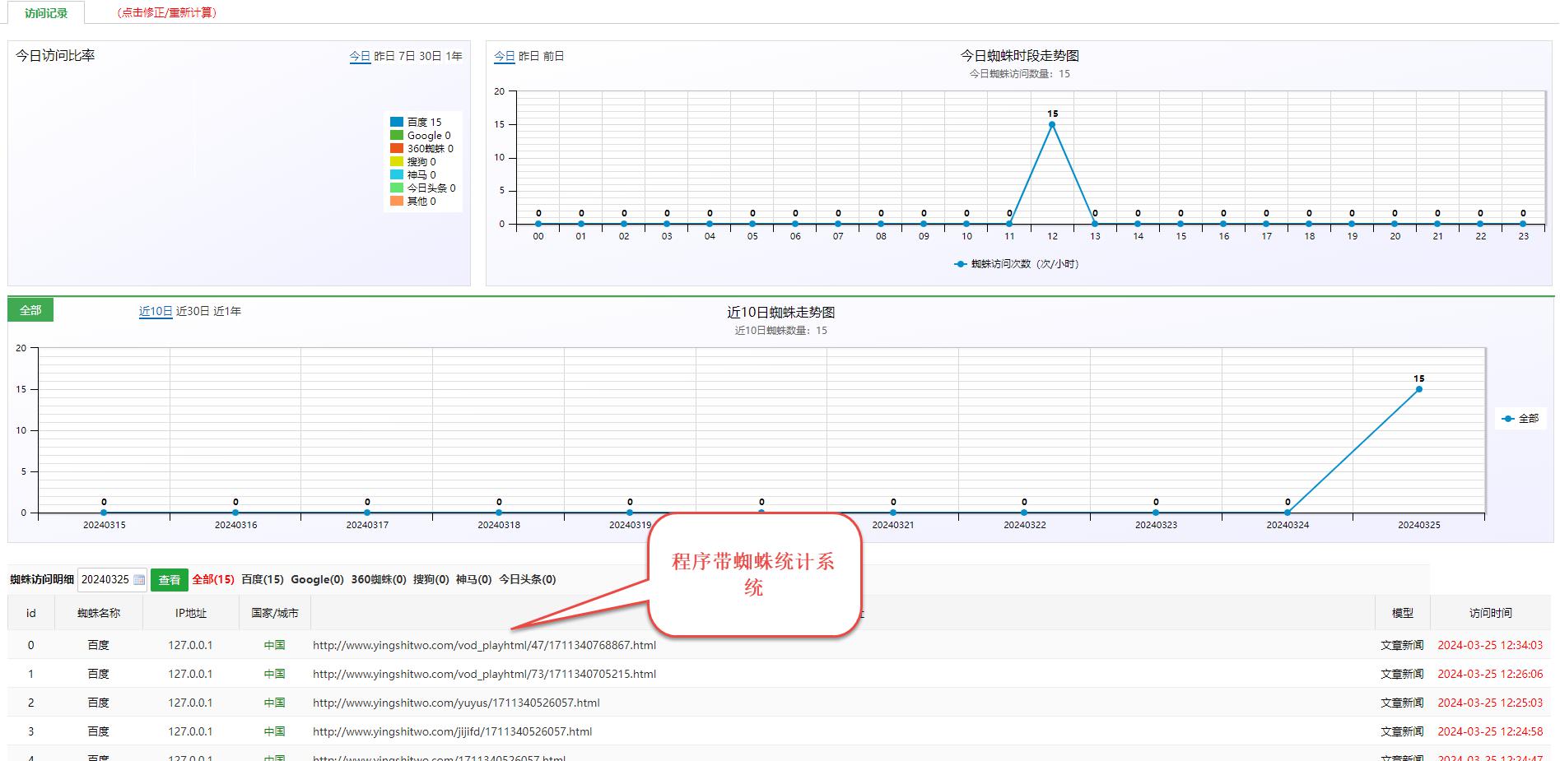Toggle 蜘蛛访问次数 legend in hourly chart

(x=1017, y=264)
